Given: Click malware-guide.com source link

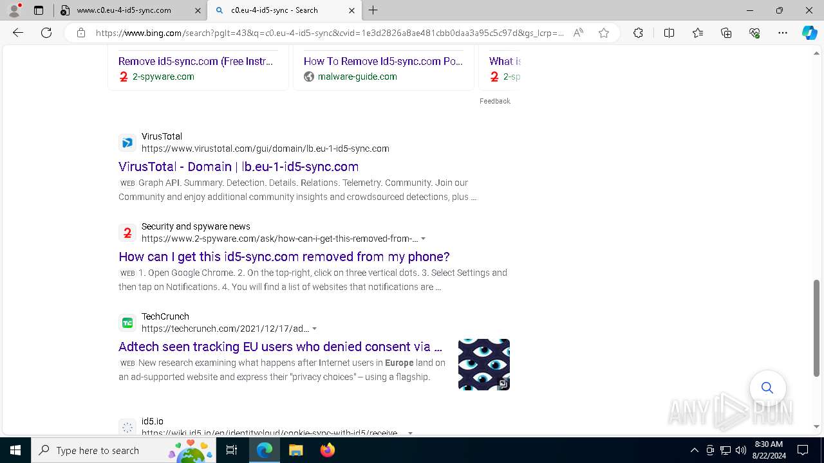Looking at the screenshot, I should pyautogui.click(x=357, y=77).
